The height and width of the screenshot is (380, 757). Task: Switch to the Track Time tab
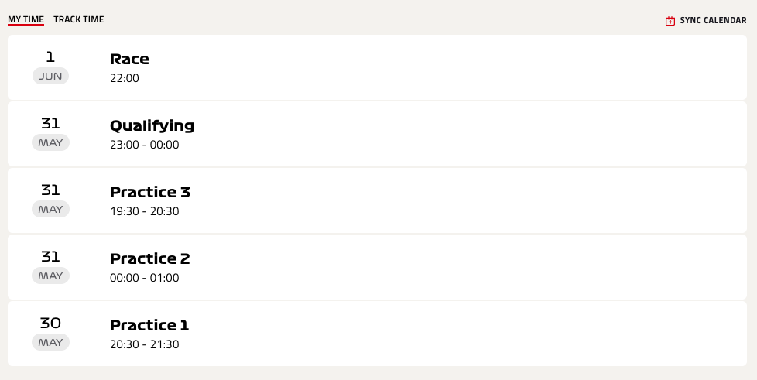click(x=79, y=19)
